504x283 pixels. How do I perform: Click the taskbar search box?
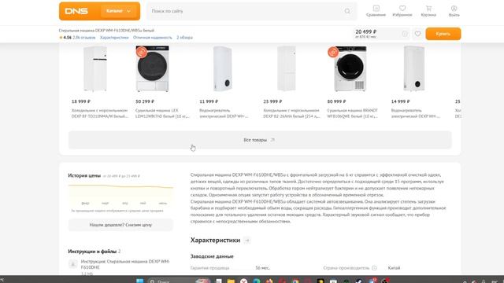[179, 281]
